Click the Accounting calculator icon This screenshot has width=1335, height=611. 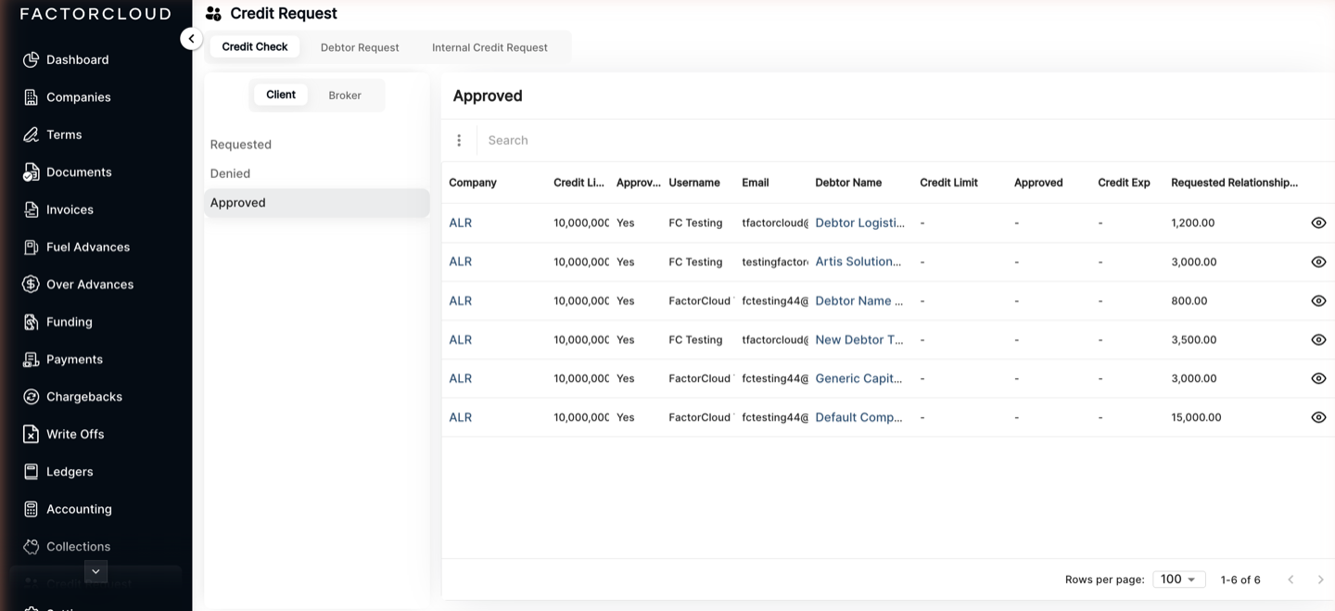click(31, 509)
